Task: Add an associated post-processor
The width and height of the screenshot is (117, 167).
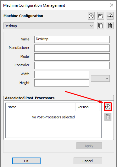Action: [108, 107]
